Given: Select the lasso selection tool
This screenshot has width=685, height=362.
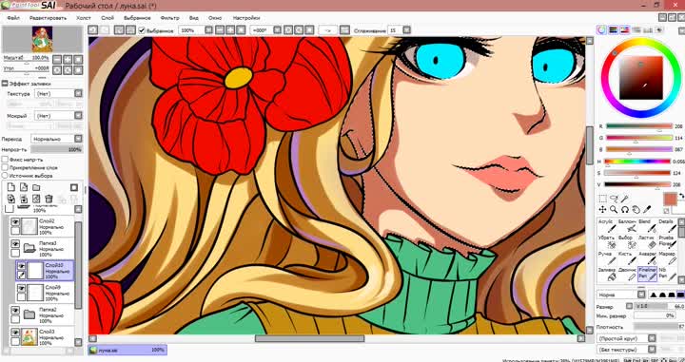Looking at the screenshot, I should pos(614,199).
